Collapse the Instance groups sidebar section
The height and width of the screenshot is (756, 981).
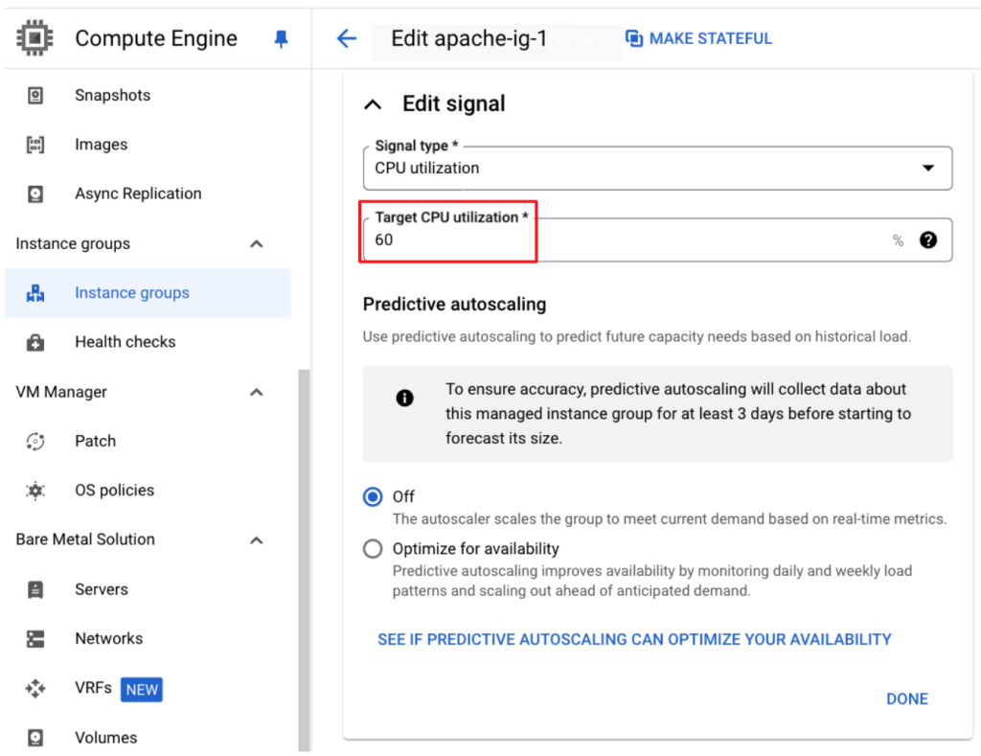pos(257,244)
